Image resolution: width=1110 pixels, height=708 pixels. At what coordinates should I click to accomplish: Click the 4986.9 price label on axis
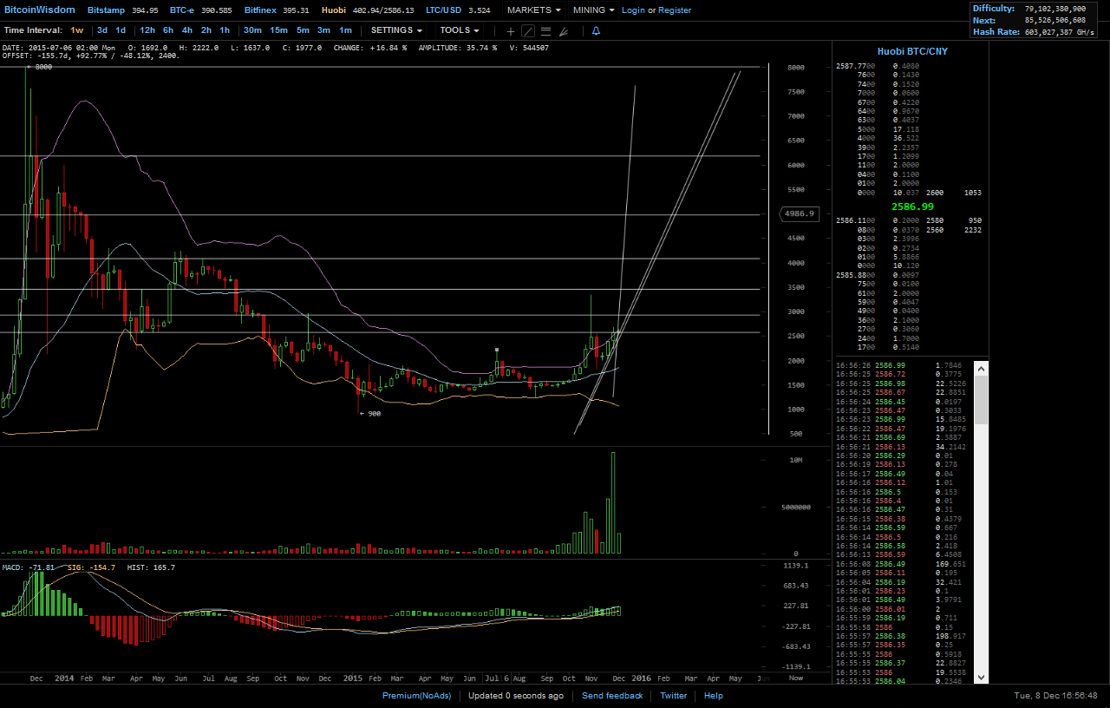pyautogui.click(x=799, y=213)
